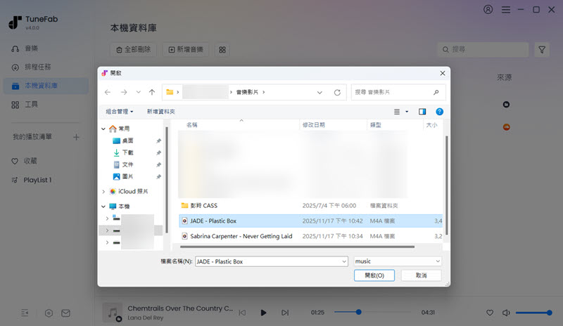Viewport: 563px width, 326px height.
Task: Click the playback queue icon bottom-left
Action: pyautogui.click(x=25, y=313)
